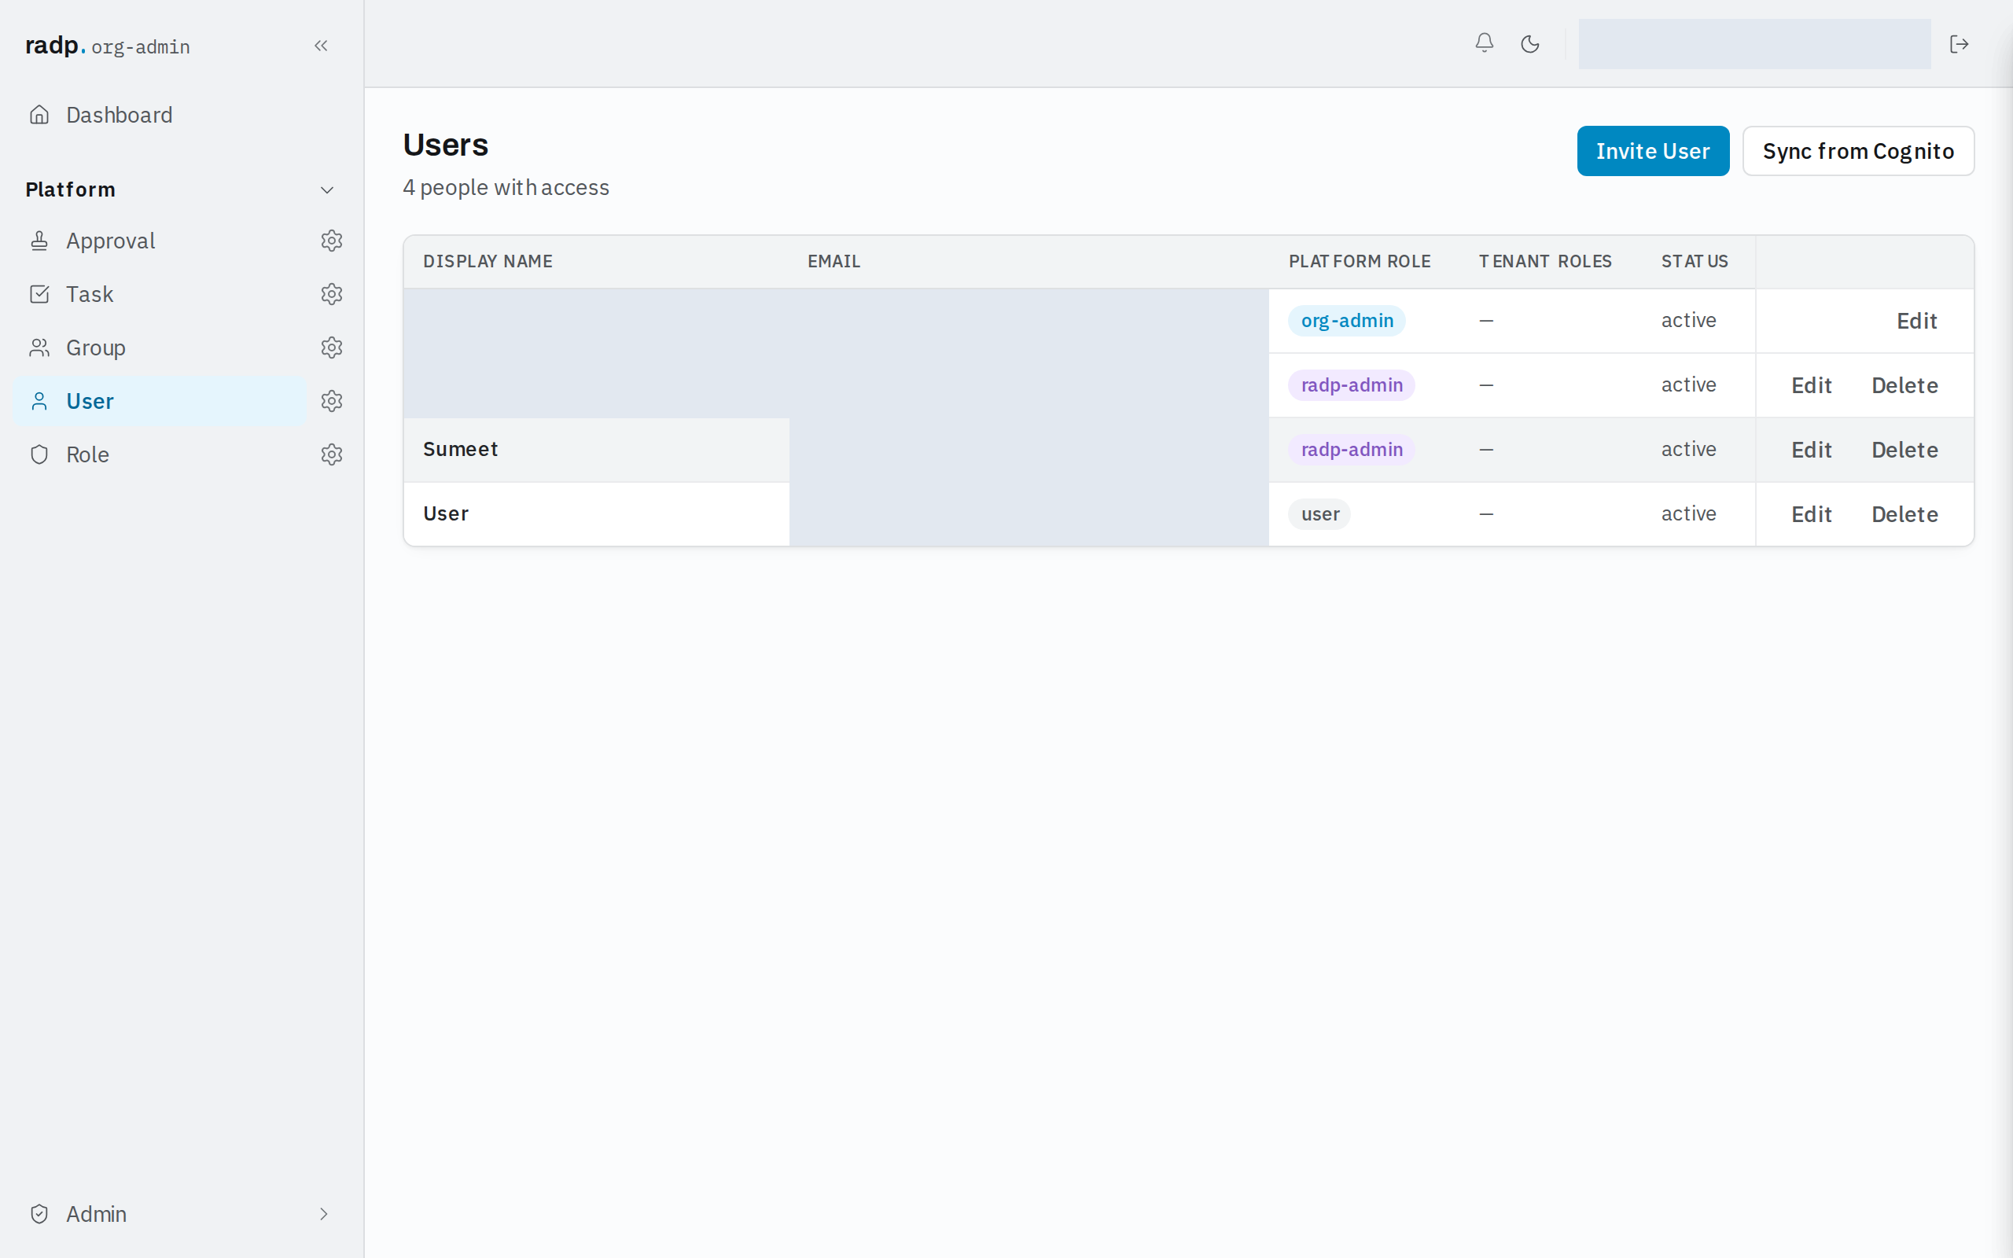Click the Approval stamp icon
Image resolution: width=2013 pixels, height=1258 pixels.
pos(39,241)
